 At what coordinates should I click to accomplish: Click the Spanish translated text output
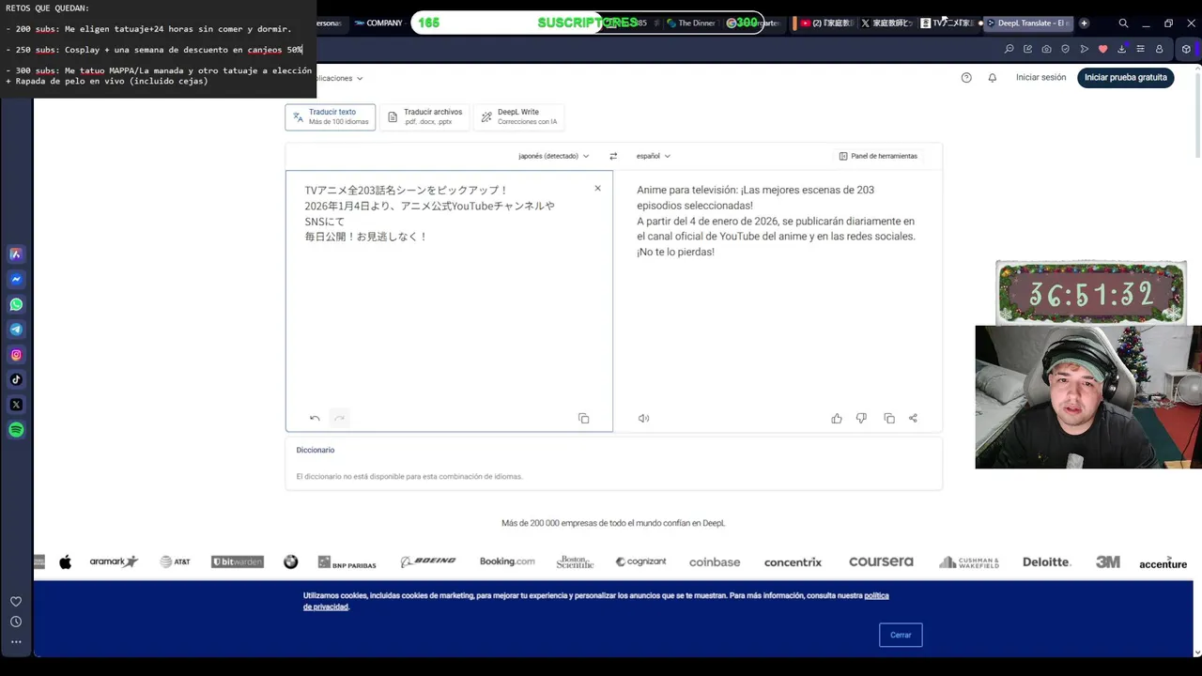[x=776, y=221]
